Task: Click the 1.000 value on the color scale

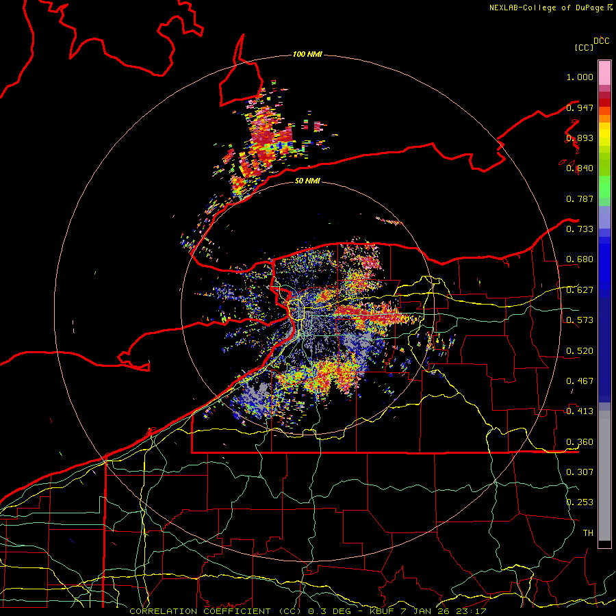Action: (580, 77)
